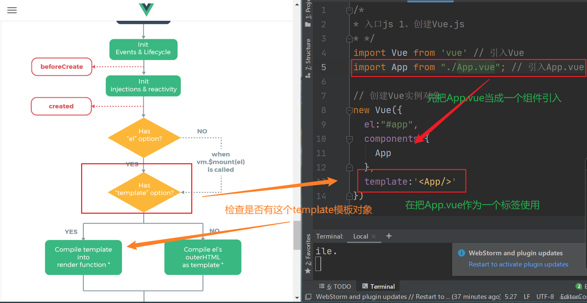Screen dimensions: 587x303
Task: Open the hamburger menu in the browser page
Action: click(12, 10)
